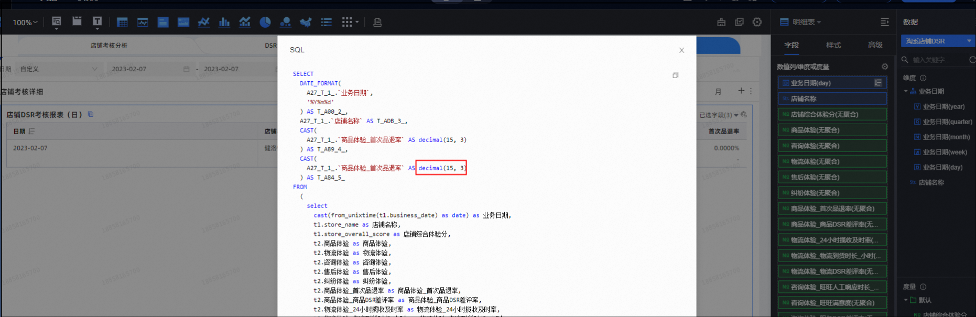
Task: Switch to the 样式 tab
Action: tap(833, 45)
